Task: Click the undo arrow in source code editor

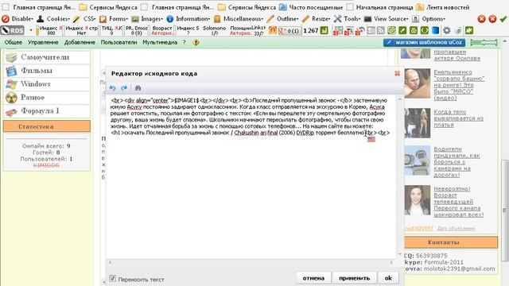Action: coord(113,88)
